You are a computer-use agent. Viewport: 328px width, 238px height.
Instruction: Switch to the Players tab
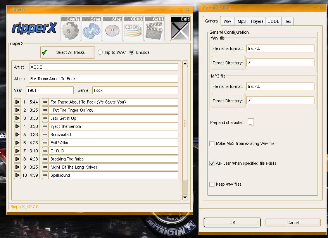point(257,21)
